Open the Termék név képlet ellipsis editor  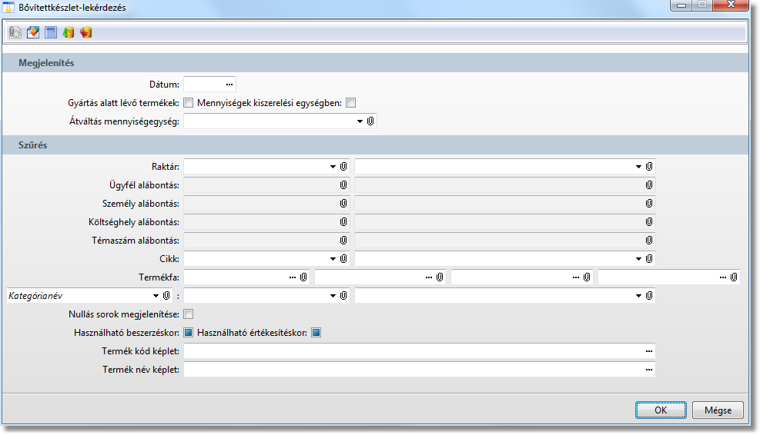pos(649,369)
